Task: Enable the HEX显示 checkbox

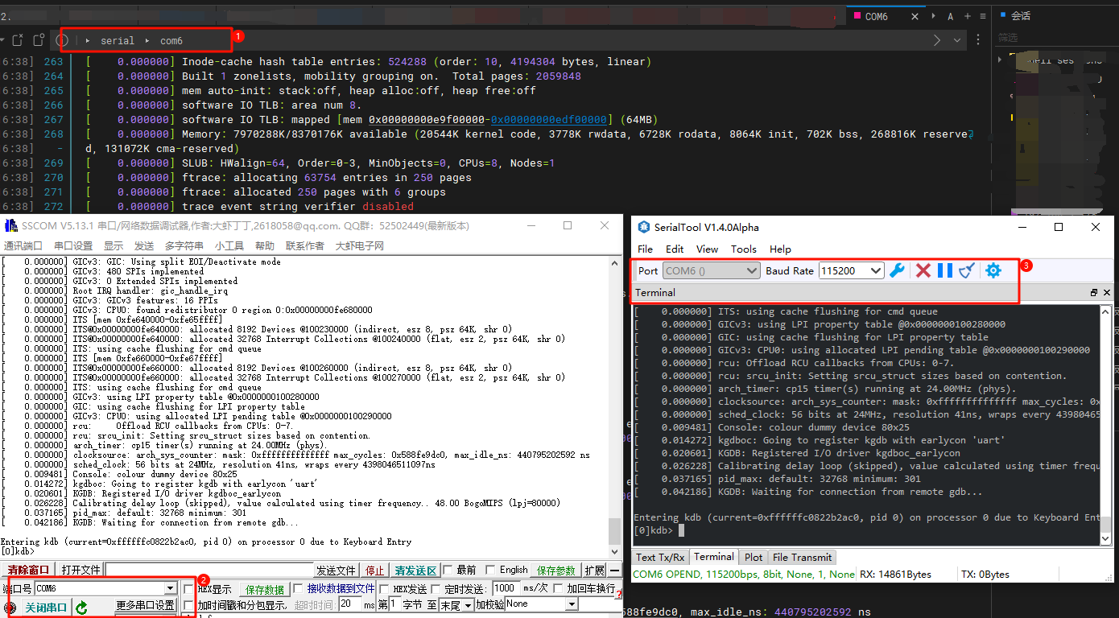Action: click(189, 589)
